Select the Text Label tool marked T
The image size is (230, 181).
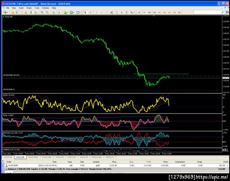pos(127,13)
